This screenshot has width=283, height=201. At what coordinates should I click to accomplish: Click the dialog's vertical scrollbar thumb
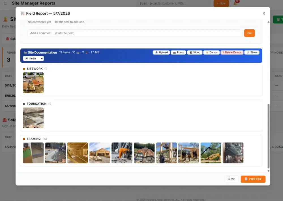(x=269, y=136)
